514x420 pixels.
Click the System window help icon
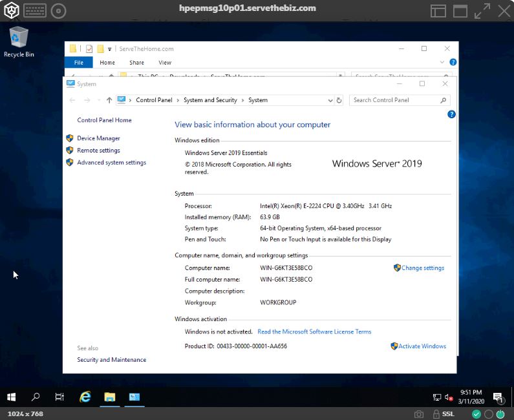pos(451,114)
